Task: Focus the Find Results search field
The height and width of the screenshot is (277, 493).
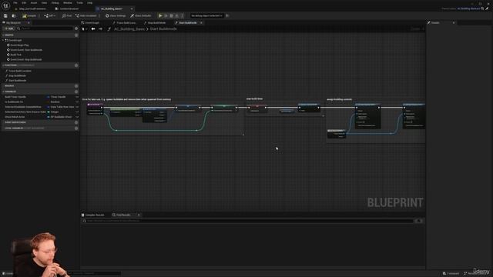Action: [248, 221]
